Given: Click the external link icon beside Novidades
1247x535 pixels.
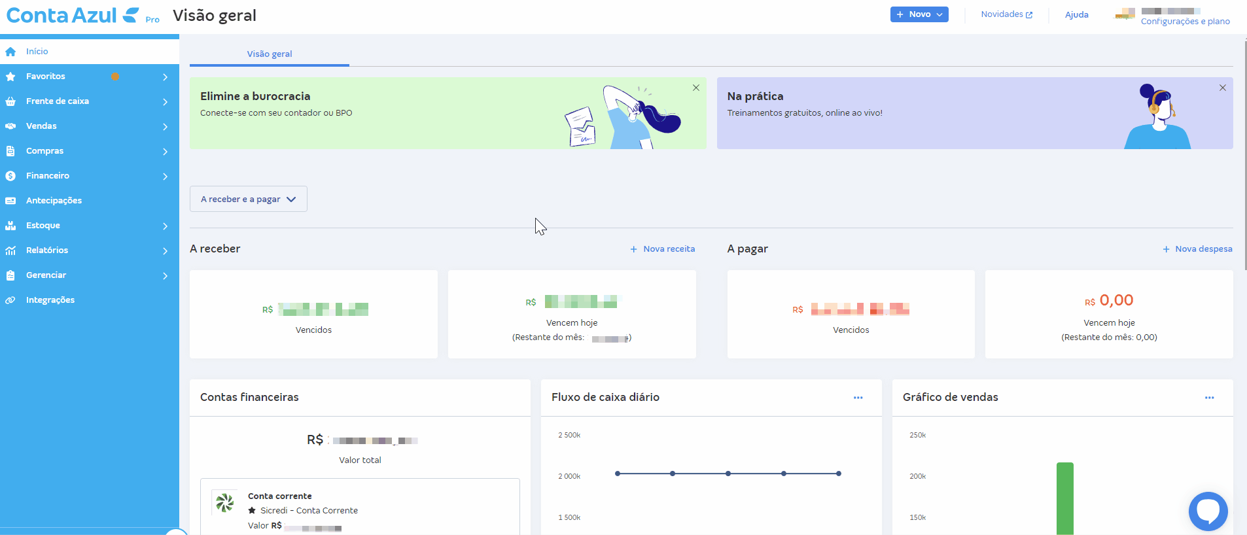Looking at the screenshot, I should 1029,15.
